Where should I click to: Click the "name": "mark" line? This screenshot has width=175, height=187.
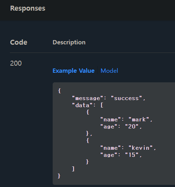(x=126, y=119)
